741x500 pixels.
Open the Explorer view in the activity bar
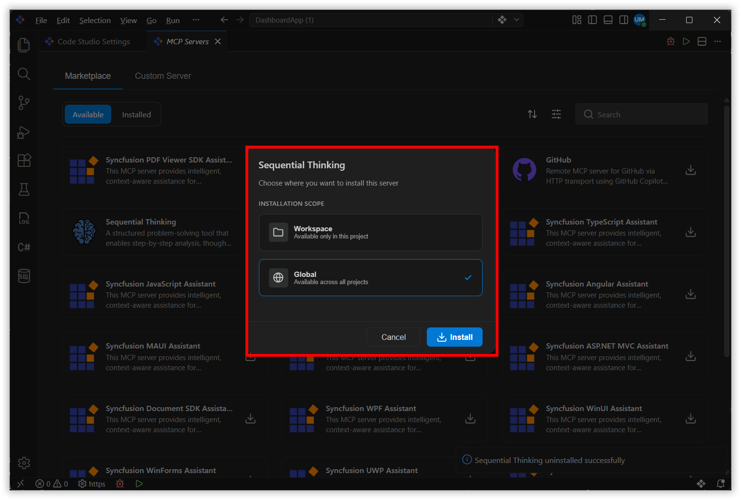(x=24, y=45)
